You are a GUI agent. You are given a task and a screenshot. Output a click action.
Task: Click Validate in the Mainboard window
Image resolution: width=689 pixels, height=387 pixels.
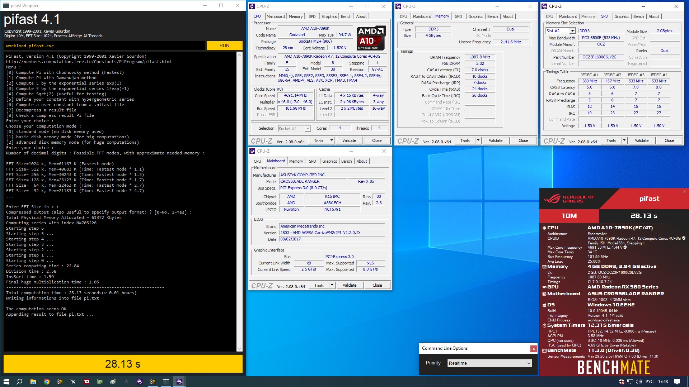click(x=350, y=285)
